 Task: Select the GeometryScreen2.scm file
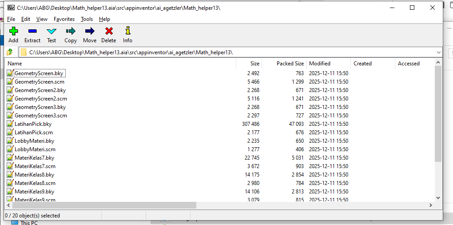40,99
